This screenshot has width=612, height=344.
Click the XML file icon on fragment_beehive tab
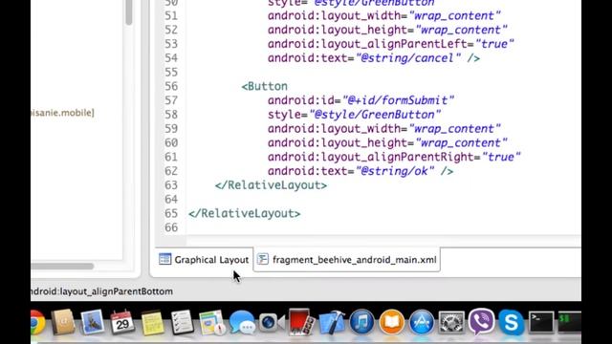point(263,259)
